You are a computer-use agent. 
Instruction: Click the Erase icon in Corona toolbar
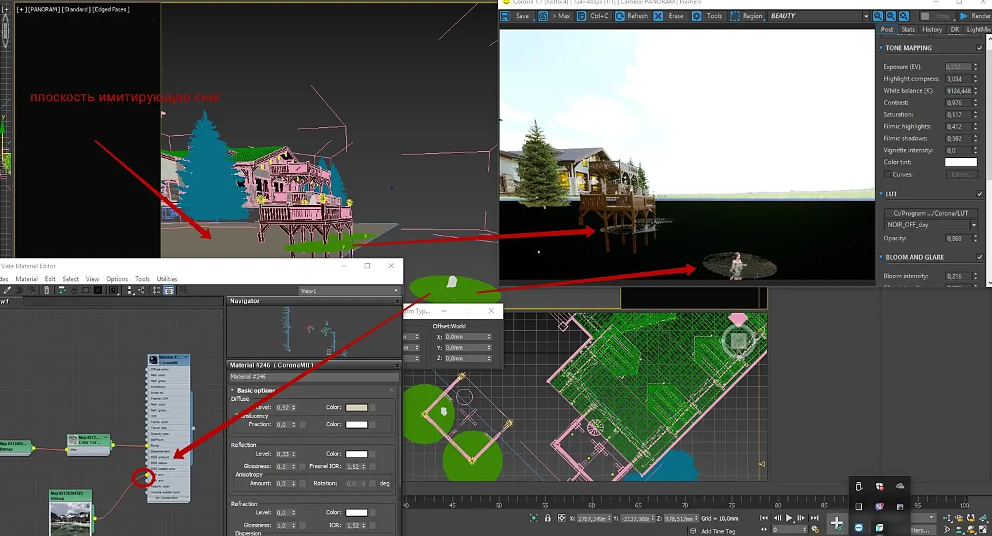point(659,16)
